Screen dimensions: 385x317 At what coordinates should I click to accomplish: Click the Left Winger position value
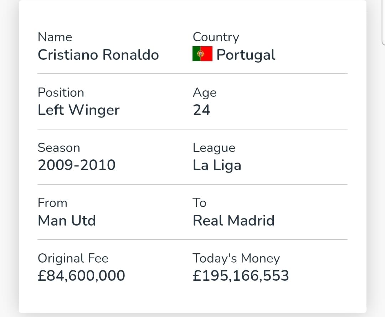point(78,110)
